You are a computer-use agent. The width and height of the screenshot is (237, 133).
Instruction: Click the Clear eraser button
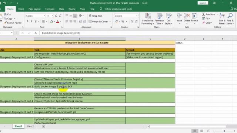click(x=207, y=23)
